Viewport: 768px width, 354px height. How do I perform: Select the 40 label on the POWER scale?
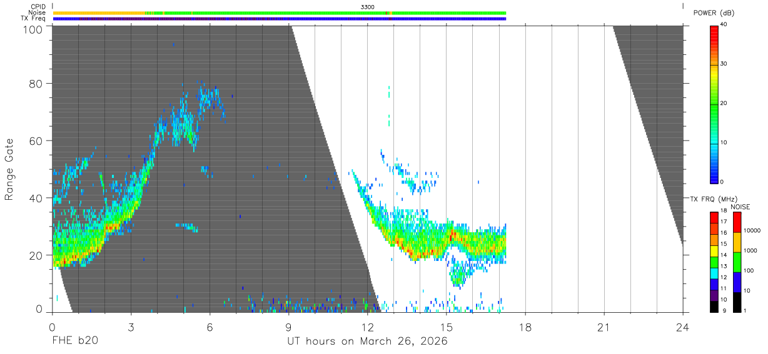click(x=724, y=25)
